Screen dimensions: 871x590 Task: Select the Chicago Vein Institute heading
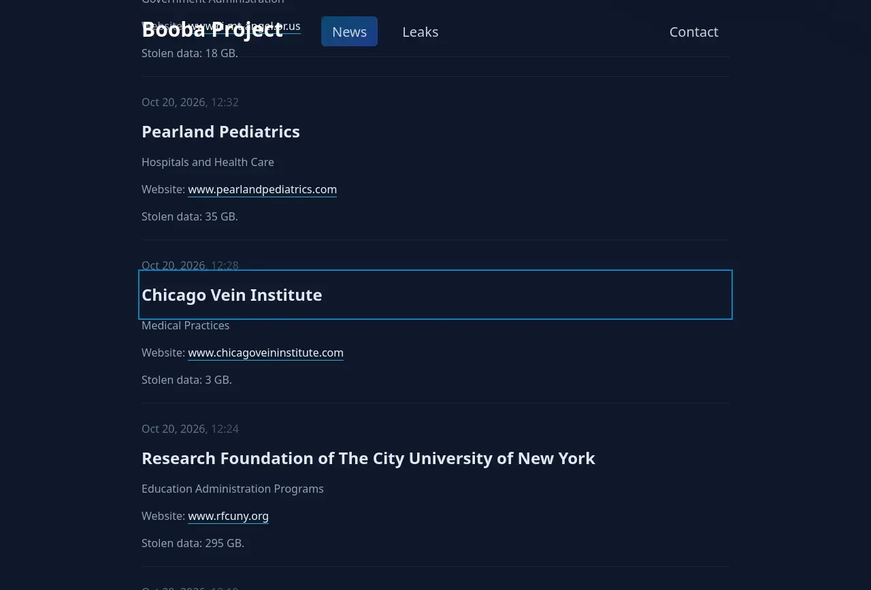pyautogui.click(x=231, y=295)
